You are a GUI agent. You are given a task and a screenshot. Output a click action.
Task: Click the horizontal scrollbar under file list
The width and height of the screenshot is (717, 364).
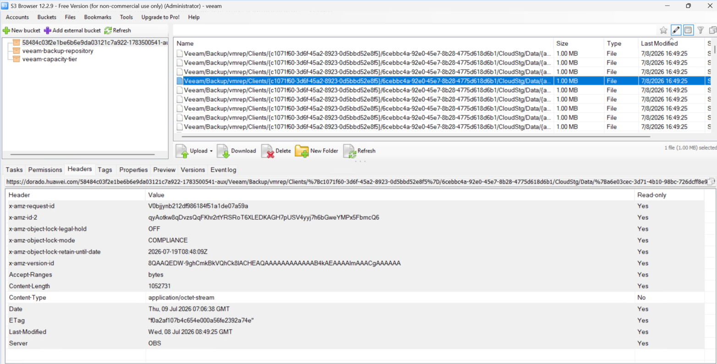(416, 136)
